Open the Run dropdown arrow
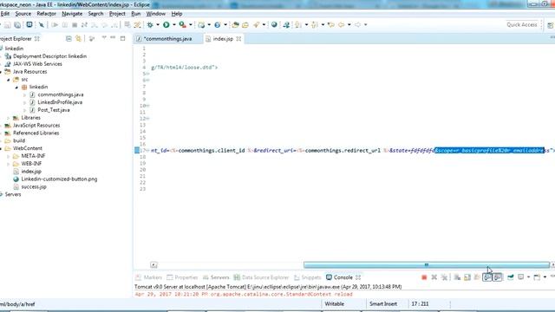Viewport: 555px width, 312px height. (x=173, y=25)
